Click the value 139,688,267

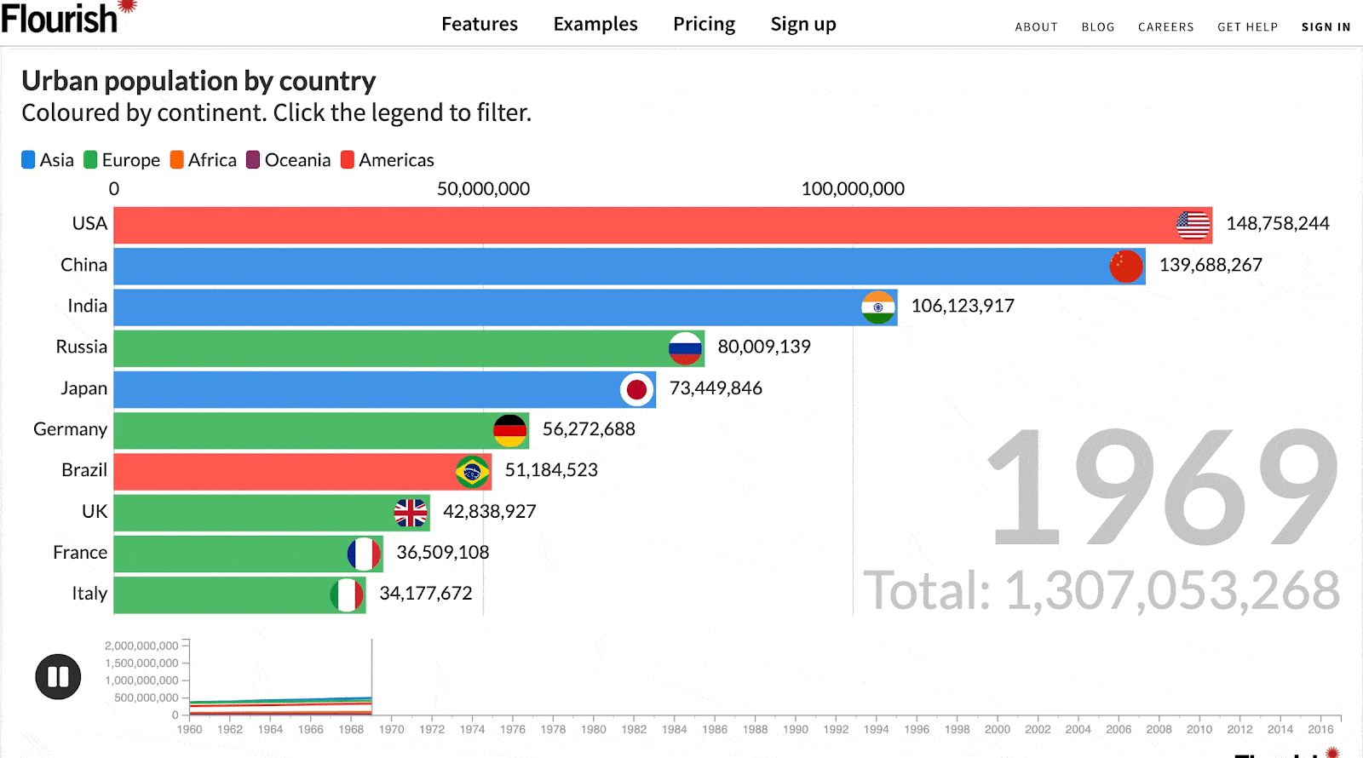tap(1211, 265)
